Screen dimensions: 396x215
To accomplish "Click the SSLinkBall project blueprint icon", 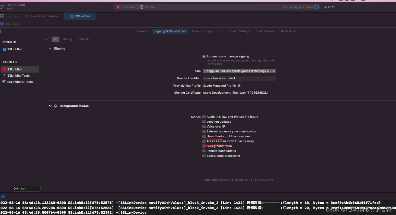I will coord(4,49).
